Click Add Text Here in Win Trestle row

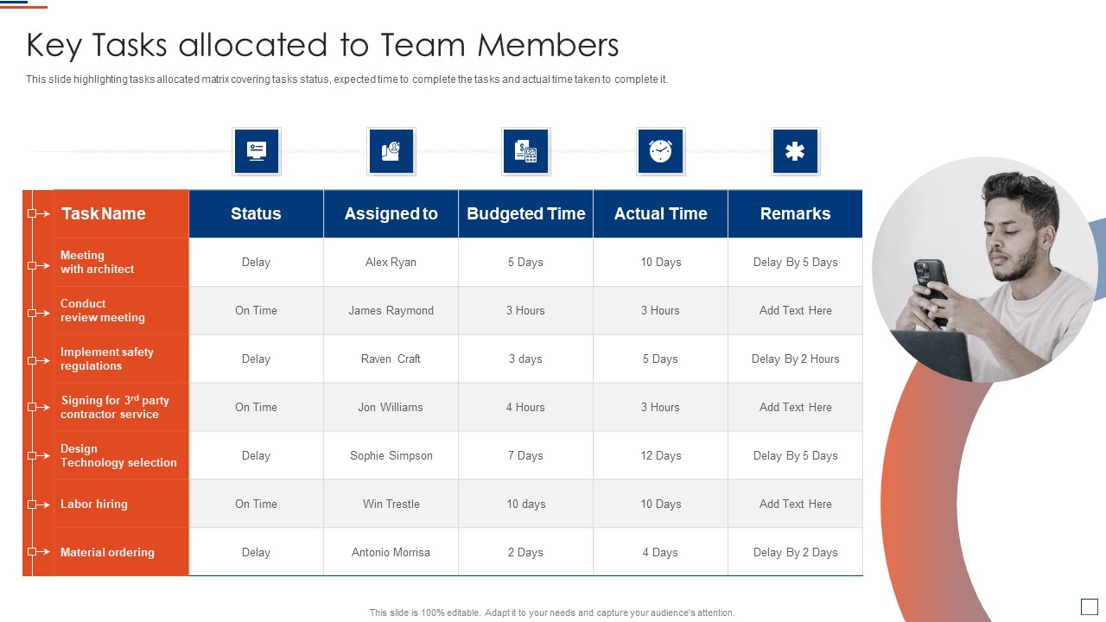(796, 504)
